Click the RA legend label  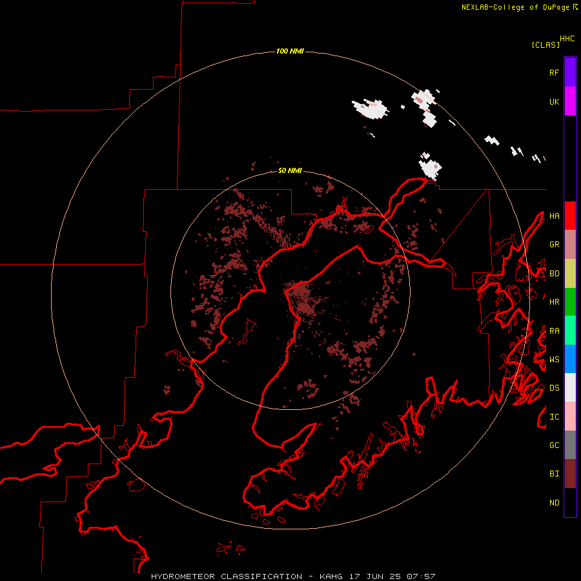[554, 331]
